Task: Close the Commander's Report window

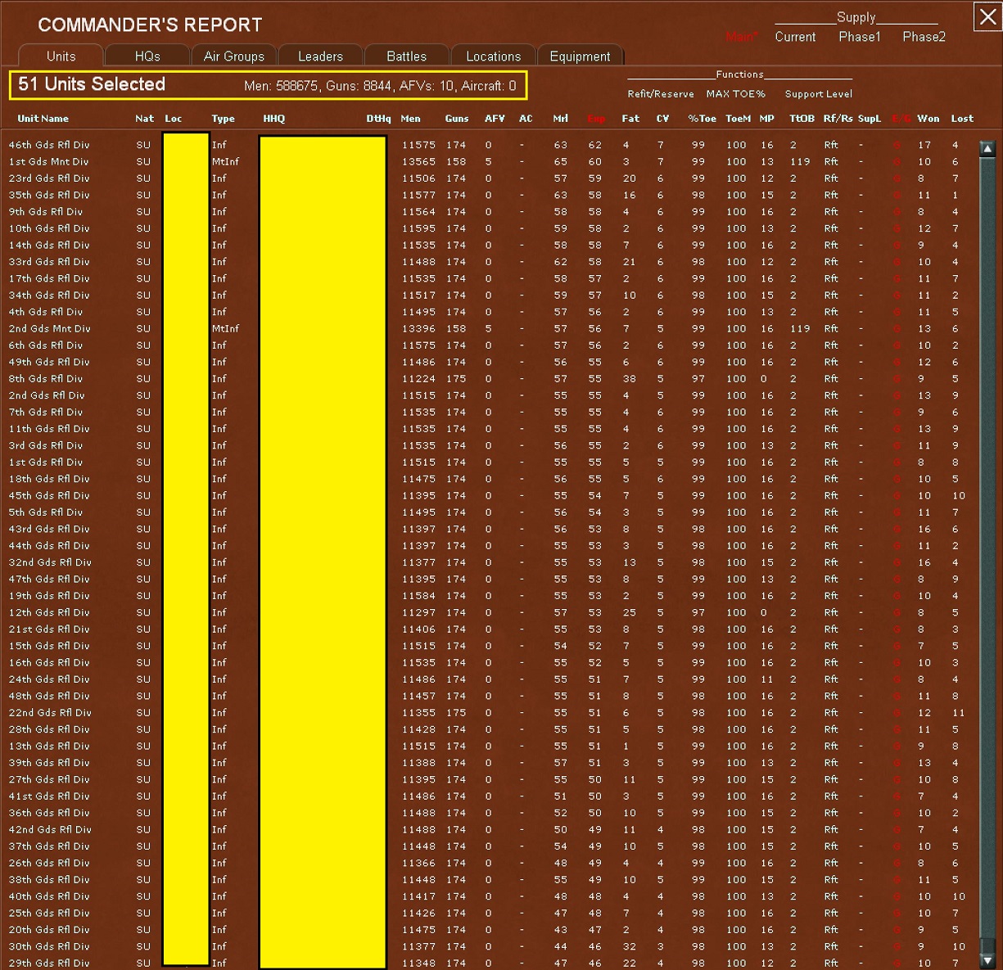Action: [x=987, y=16]
